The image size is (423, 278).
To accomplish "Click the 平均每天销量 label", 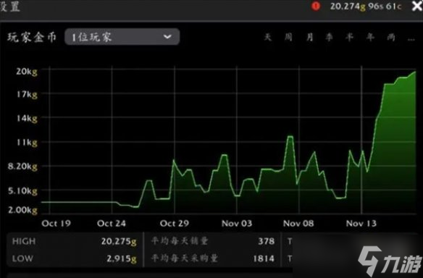I will coord(180,241).
